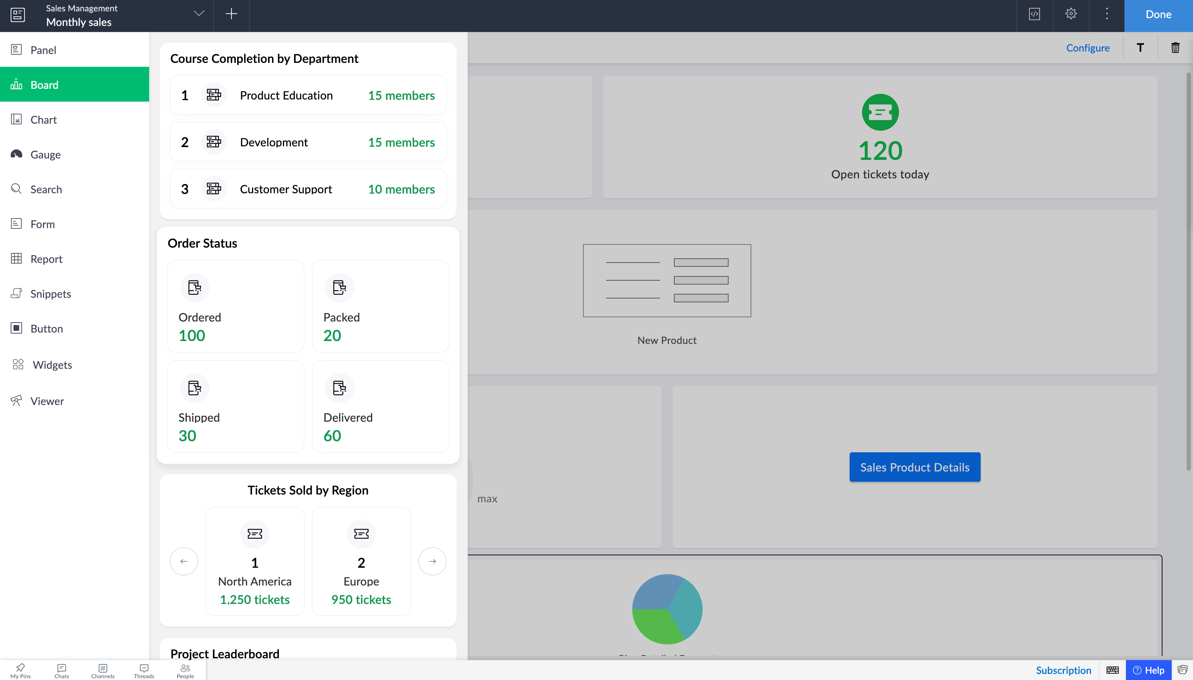Open Widgets in the sidebar

pos(52,365)
